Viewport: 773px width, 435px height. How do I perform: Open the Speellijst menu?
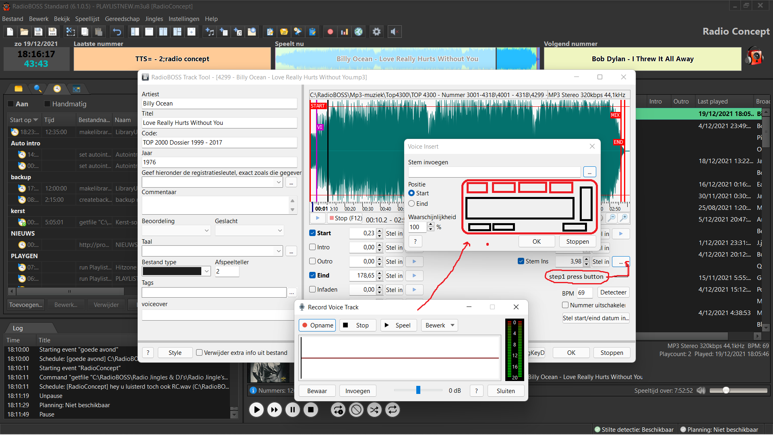point(87,19)
